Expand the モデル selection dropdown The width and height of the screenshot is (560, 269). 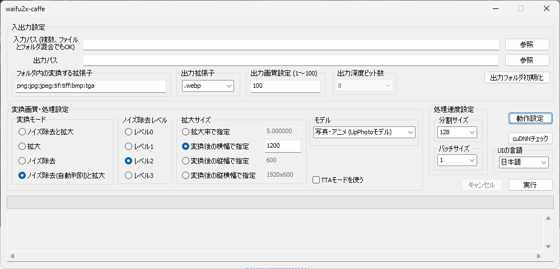click(x=364, y=133)
